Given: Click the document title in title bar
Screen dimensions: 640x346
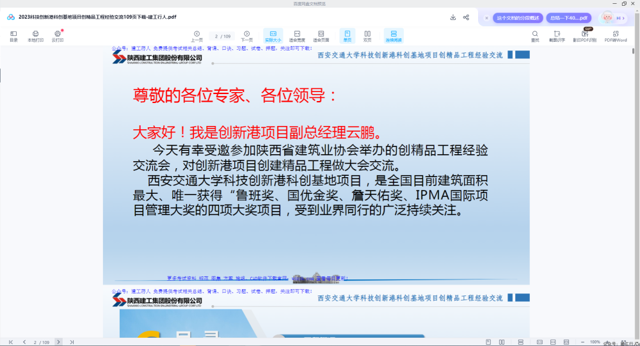Looking at the screenshot, I should click(x=97, y=17).
